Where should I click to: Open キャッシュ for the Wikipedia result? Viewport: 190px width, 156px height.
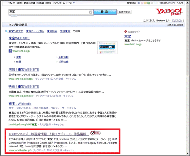59,124
